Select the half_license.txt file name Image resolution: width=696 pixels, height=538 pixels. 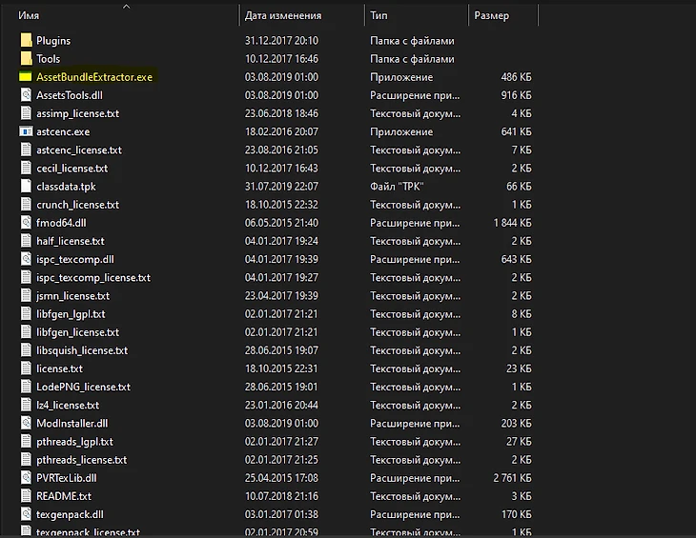[71, 241]
